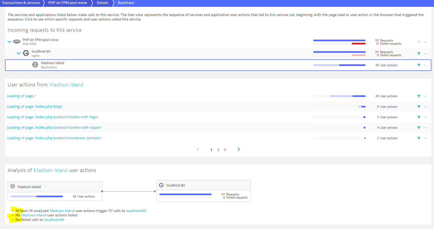This screenshot has height=229, width=434.
Task: Filter by localhost:80 row funnel icon
Action: point(419,54)
